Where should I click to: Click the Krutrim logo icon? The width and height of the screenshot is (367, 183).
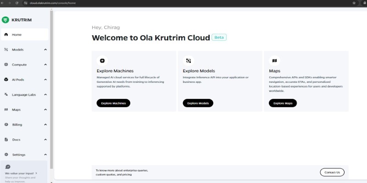tap(5, 20)
